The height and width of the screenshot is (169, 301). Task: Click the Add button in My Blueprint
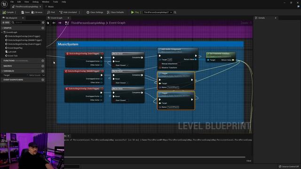6,23
